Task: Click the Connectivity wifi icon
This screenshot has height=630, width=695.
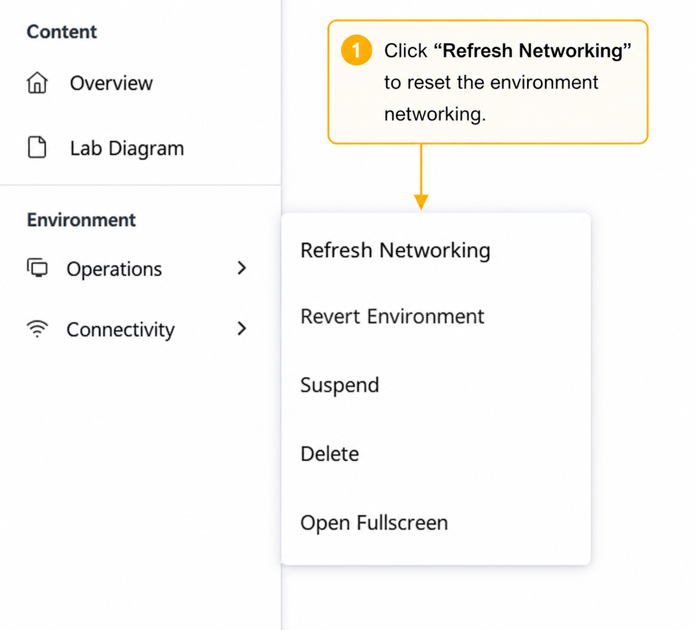Action: tap(37, 329)
